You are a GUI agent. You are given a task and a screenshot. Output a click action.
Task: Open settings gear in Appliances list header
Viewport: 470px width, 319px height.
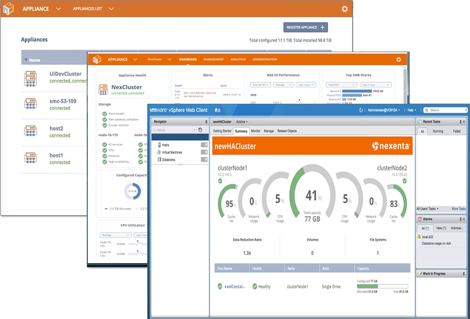345,9
